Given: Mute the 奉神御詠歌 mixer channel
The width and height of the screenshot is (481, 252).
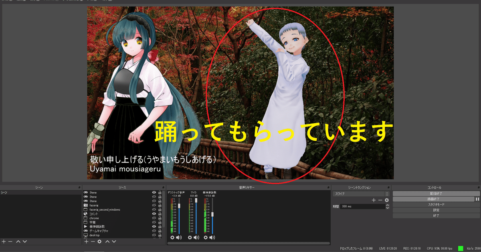Looking at the screenshot, I should [x=212, y=238].
